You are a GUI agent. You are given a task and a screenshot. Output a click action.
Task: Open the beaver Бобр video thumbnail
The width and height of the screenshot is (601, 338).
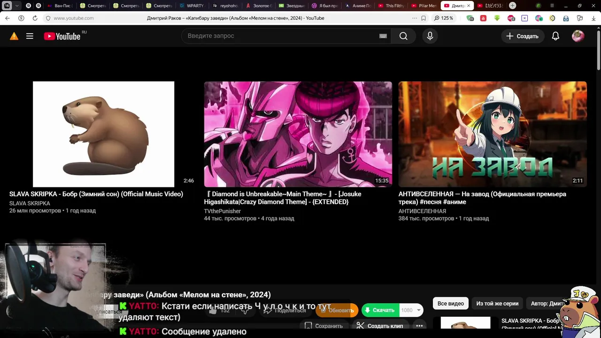103,134
